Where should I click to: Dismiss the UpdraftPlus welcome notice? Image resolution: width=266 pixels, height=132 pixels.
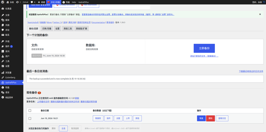[x=260, y=14]
